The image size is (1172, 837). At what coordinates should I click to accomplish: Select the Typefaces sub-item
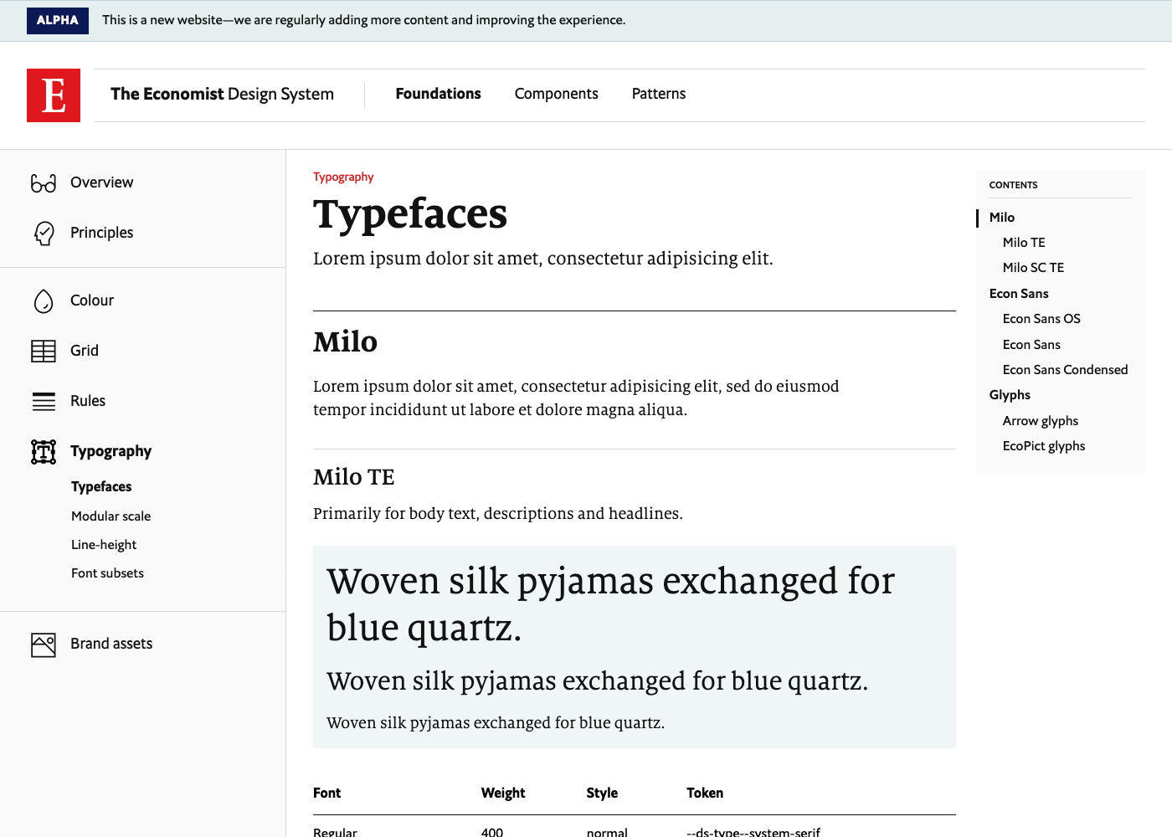[x=101, y=487]
